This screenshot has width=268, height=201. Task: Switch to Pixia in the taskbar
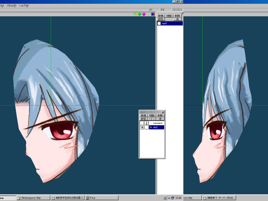[102, 198]
